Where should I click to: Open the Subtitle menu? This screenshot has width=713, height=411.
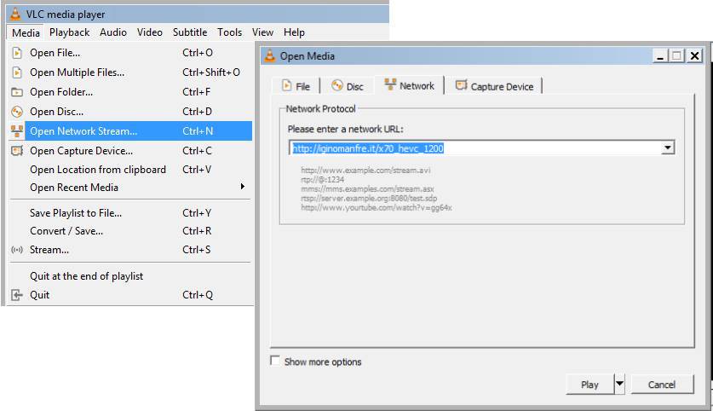[190, 32]
